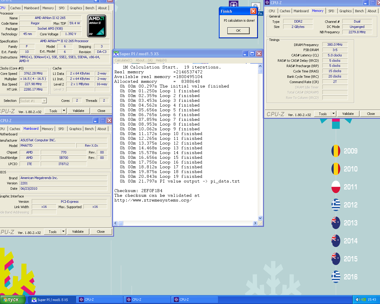The height and width of the screenshot is (304, 380).
Task: Minimize the Mainboard CPU-Z window
Action: 96,120
